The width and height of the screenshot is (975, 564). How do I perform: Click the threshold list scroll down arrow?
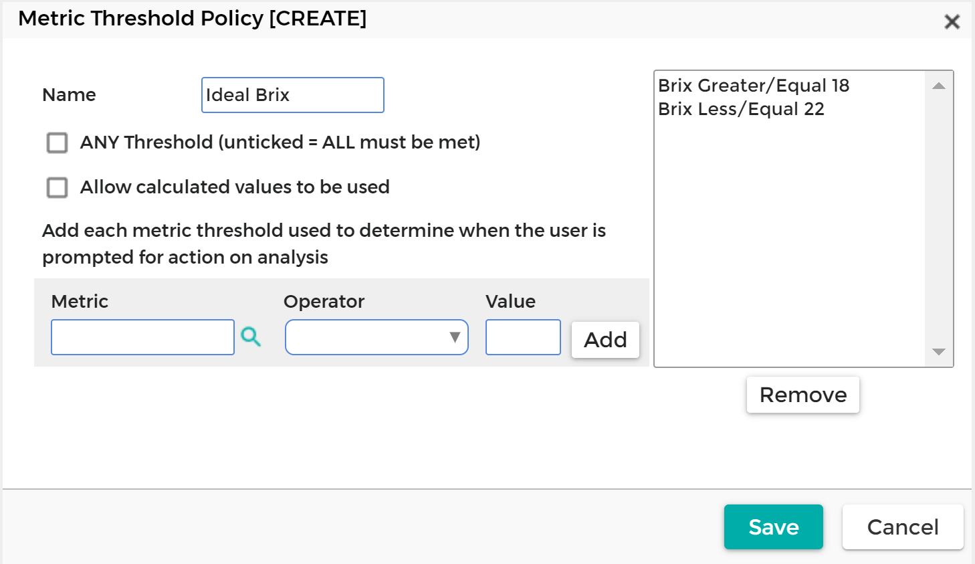pos(939,352)
